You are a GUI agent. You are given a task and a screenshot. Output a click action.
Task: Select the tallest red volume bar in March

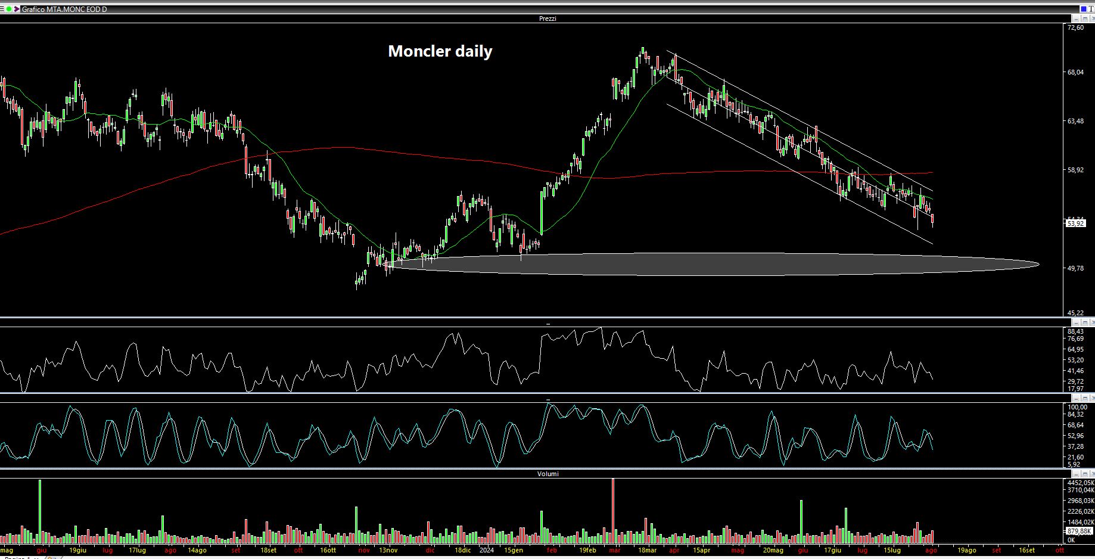pos(612,511)
